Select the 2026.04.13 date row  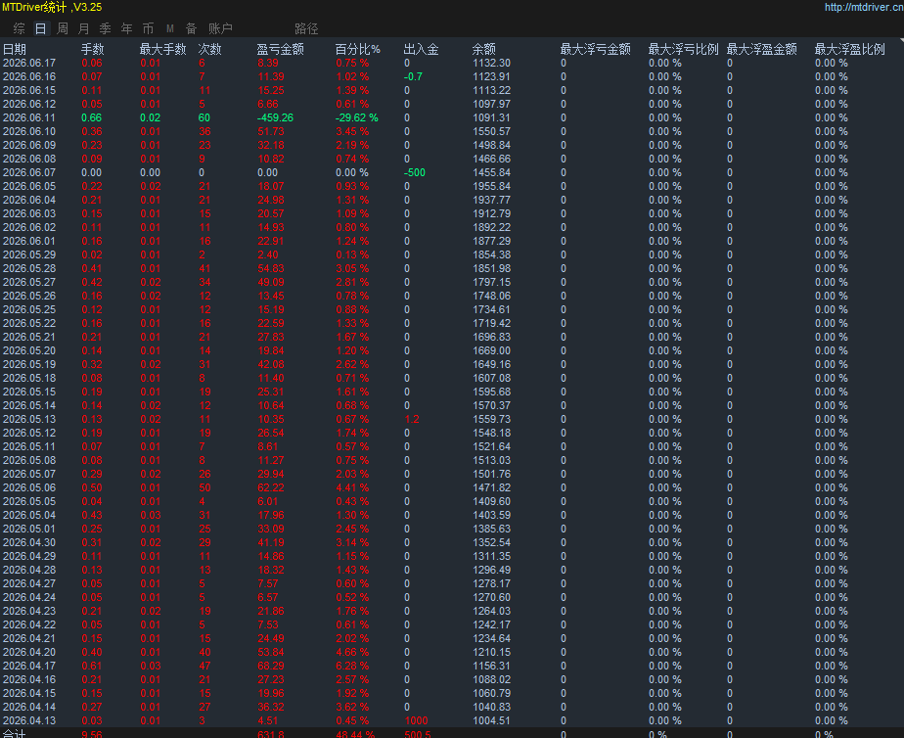pos(29,720)
